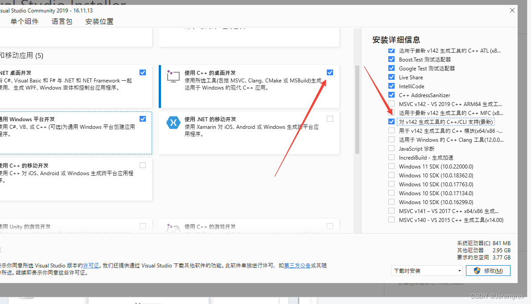Check Windows 11 SDK (10.0.22000.0)
This screenshot has width=531, height=304.
391,166
